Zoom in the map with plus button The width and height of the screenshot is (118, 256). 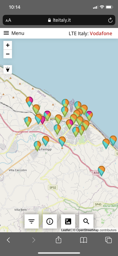(8, 45)
